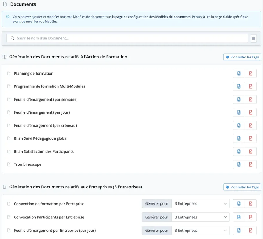Open the Convention de formation entreprises dropdown
263x239 pixels.
point(200,204)
